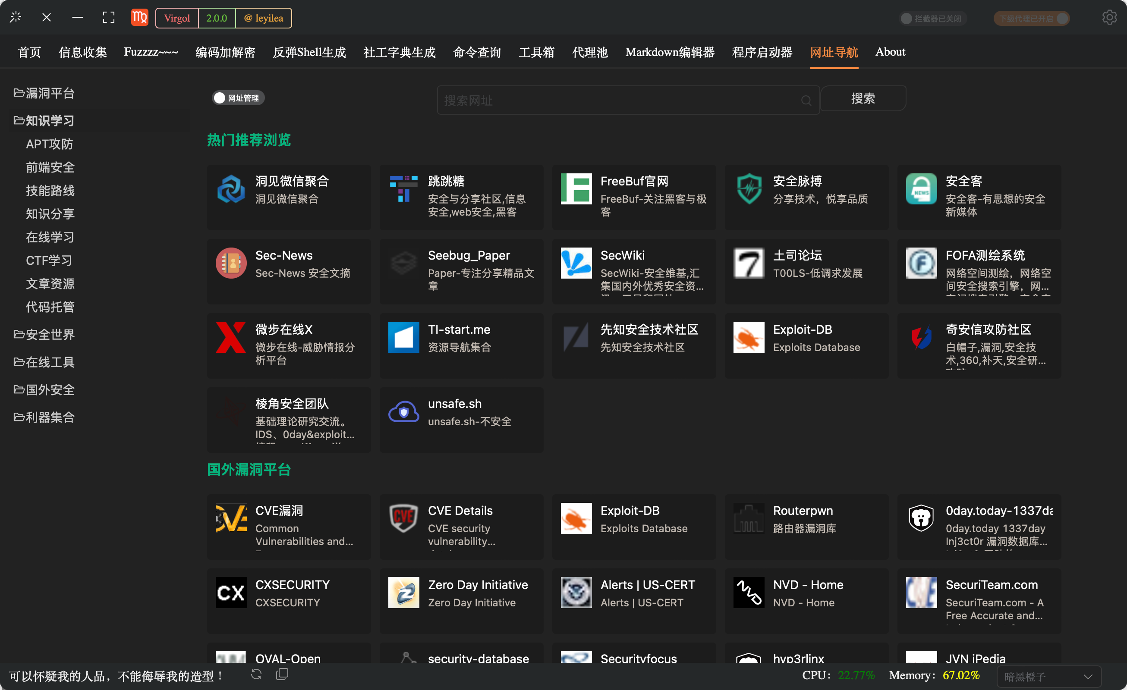Open the 0day.today skull shield icon
This screenshot has height=690, width=1127.
[921, 518]
